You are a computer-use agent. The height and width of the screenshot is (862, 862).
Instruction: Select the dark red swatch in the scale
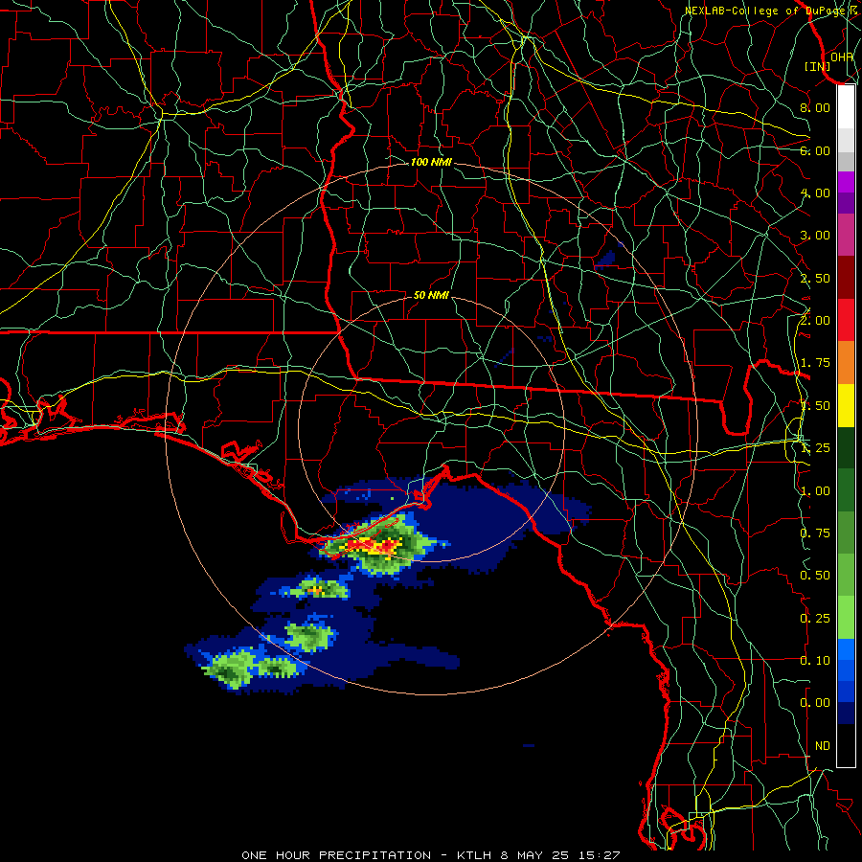coord(846,278)
